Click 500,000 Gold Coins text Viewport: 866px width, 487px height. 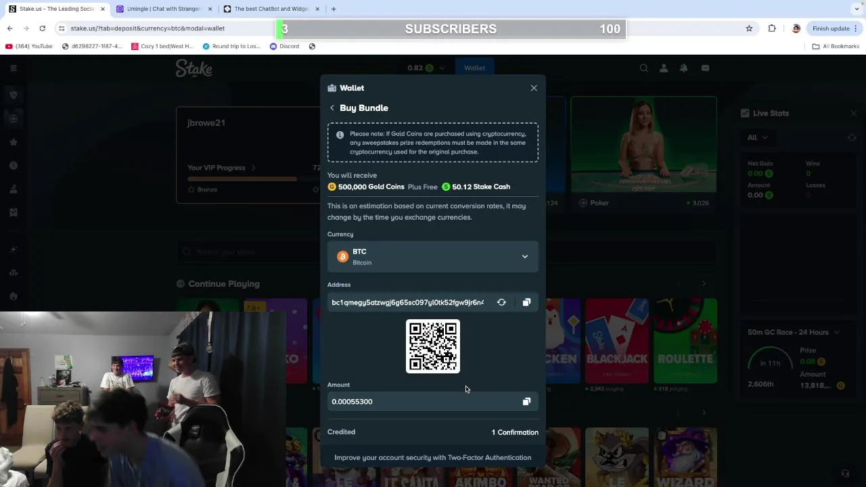[x=371, y=187]
